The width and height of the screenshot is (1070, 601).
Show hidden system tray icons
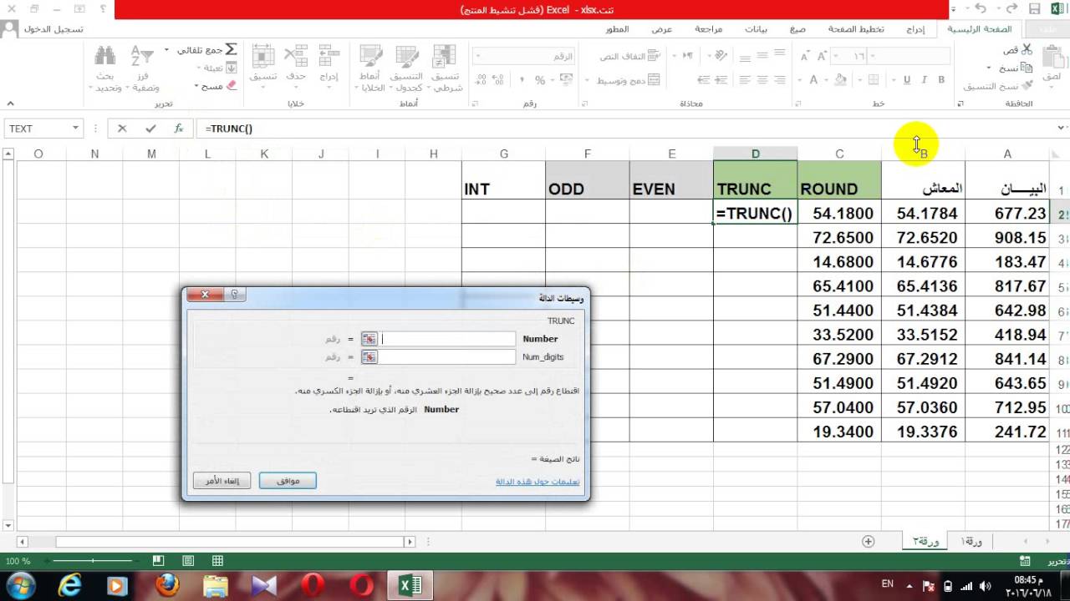tap(909, 585)
